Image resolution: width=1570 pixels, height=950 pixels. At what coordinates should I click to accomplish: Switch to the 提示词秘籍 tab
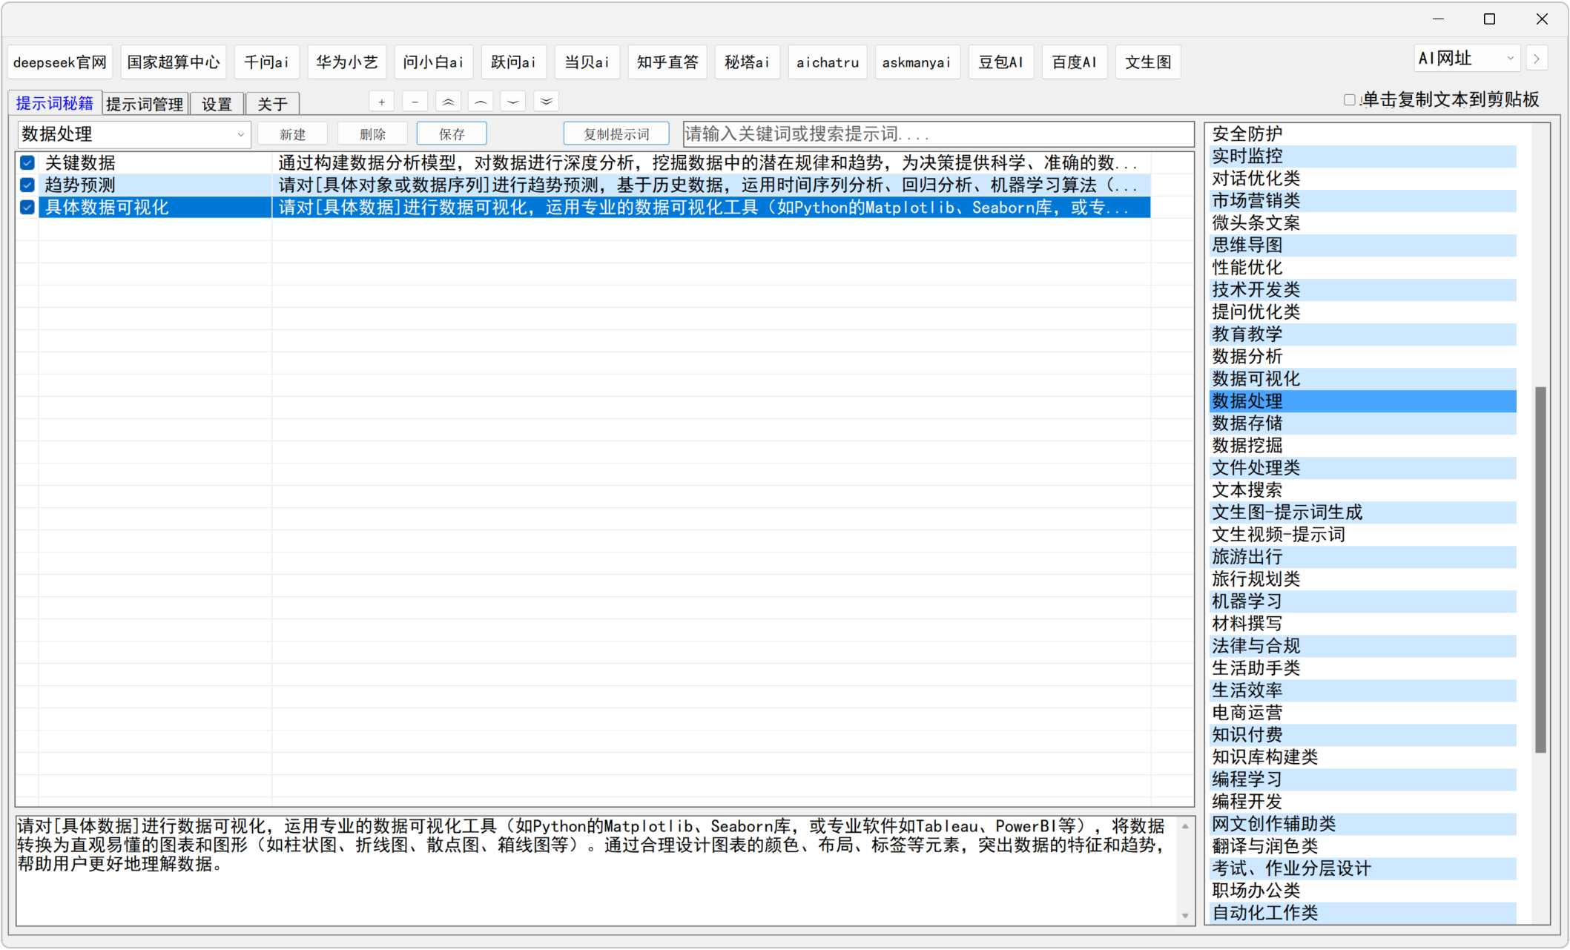(x=55, y=103)
